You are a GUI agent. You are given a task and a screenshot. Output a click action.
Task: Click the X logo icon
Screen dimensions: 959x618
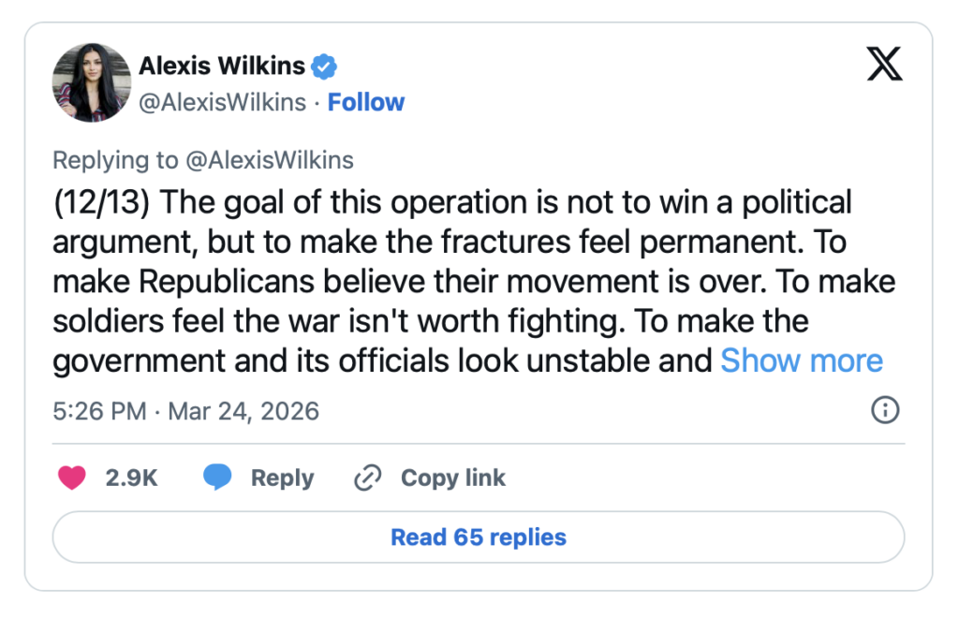[884, 66]
